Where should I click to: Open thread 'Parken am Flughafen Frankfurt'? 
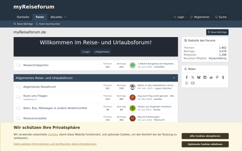point(154,106)
